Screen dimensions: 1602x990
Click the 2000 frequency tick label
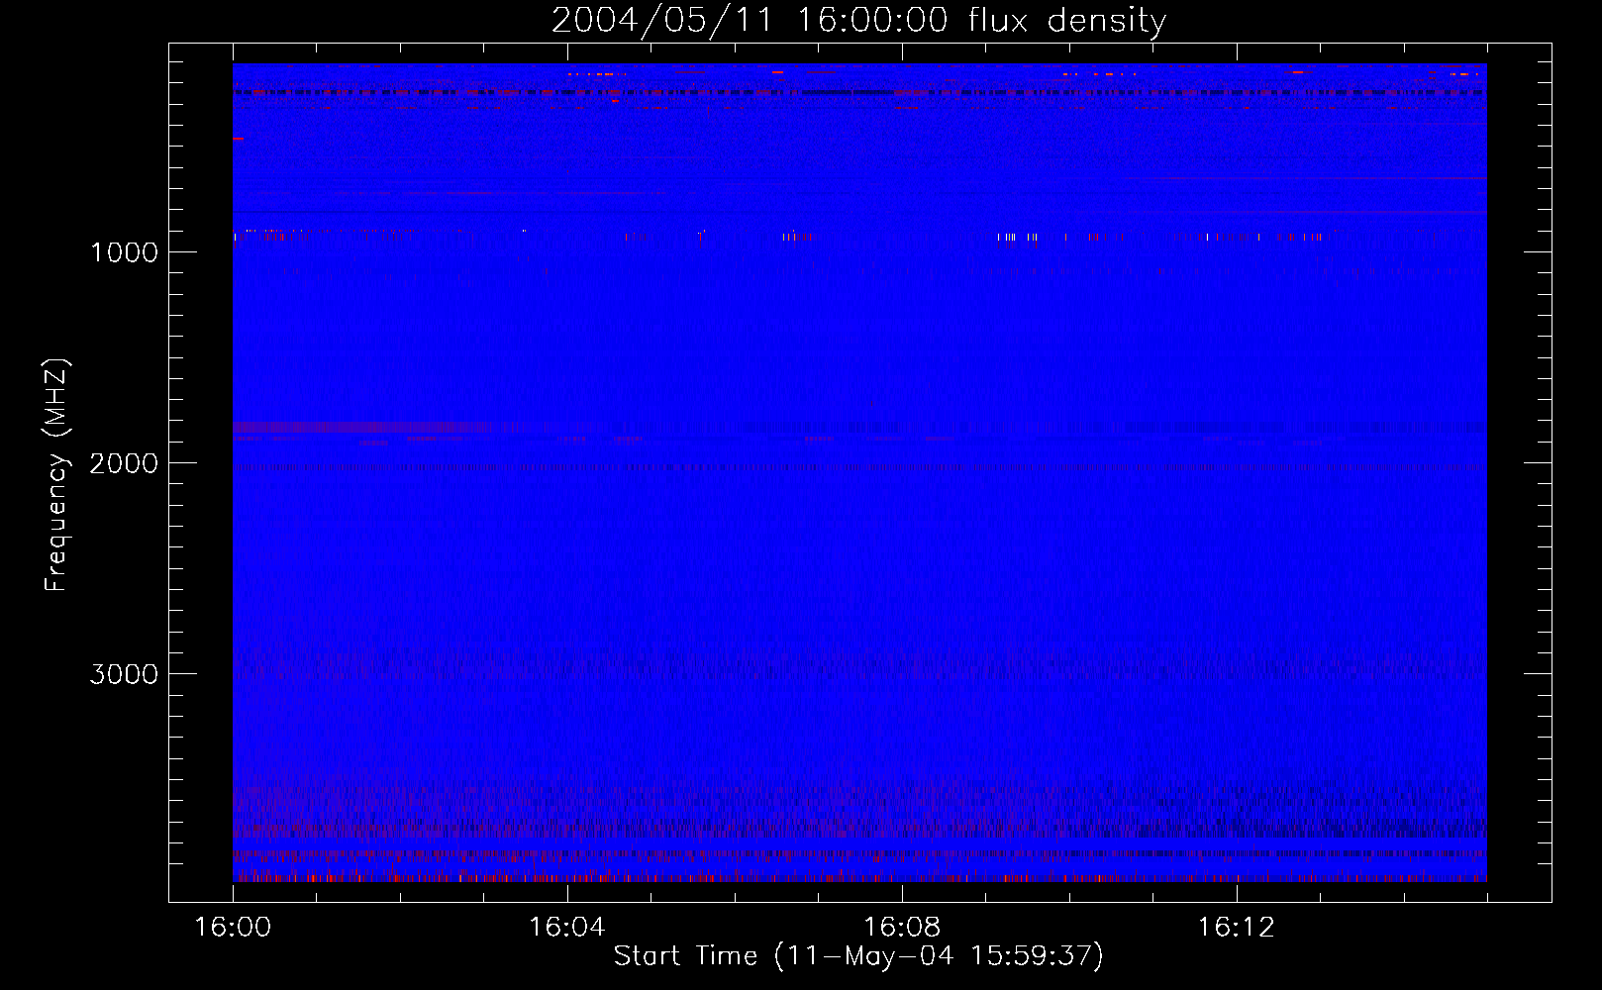click(124, 463)
